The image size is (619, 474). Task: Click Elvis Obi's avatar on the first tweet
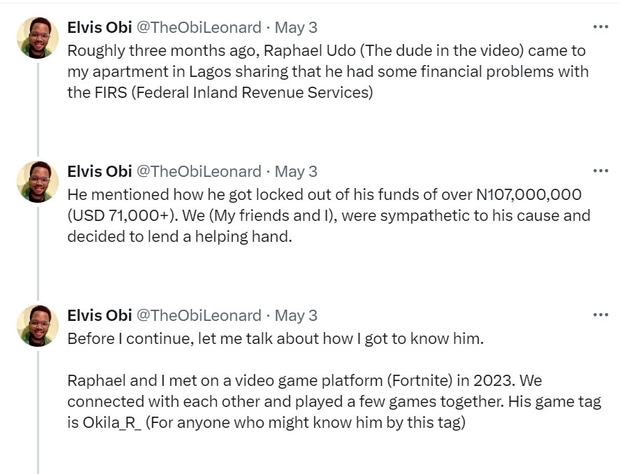coord(38,37)
